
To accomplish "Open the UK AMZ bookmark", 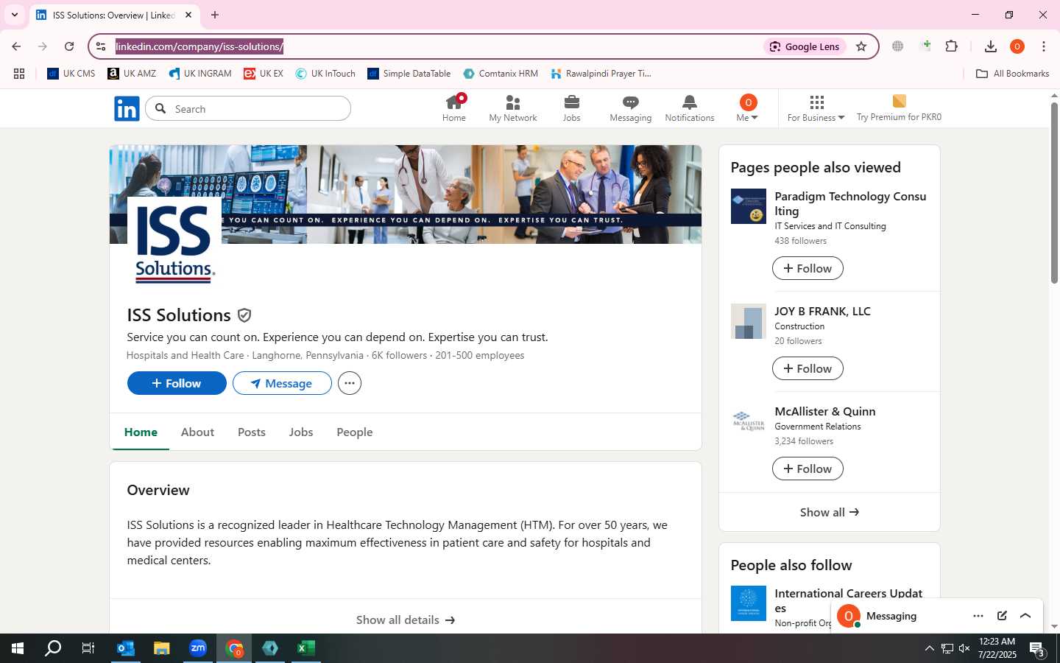I will pos(132,74).
